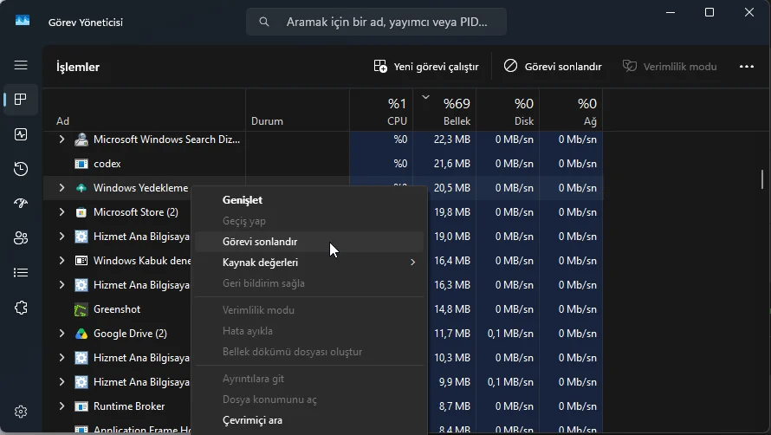
Task: Open the Kaynak değerleri submenu arrow
Action: click(412, 263)
